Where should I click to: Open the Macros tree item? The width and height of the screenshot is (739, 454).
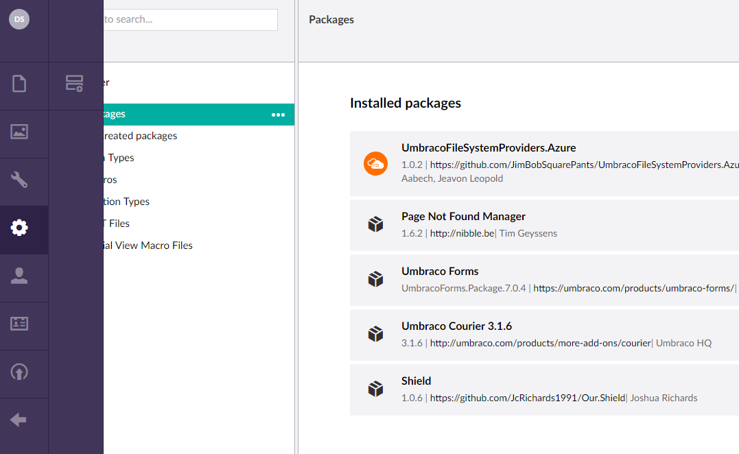[x=110, y=180]
